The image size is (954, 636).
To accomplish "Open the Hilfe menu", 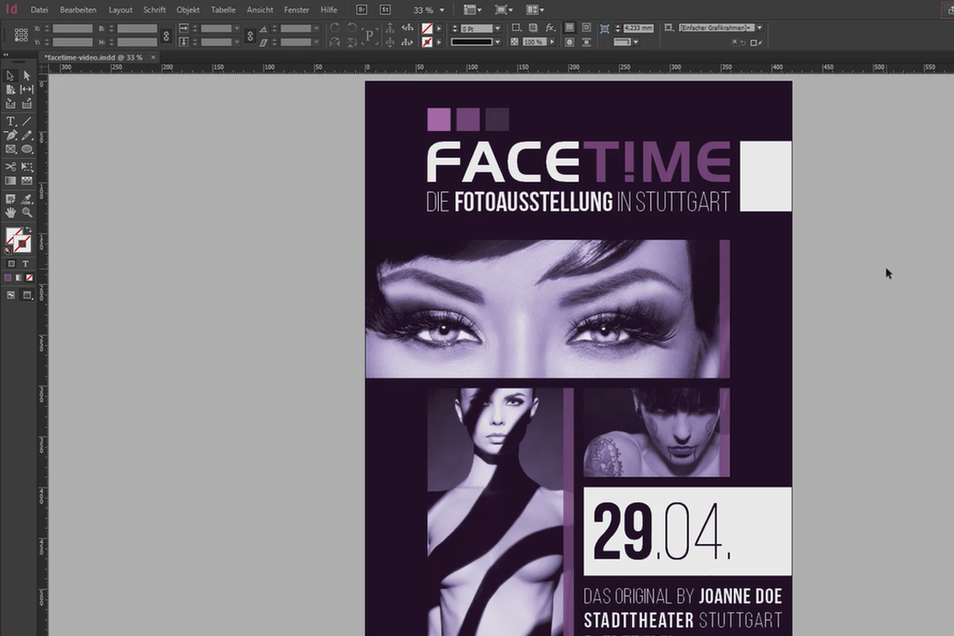I will pos(328,10).
